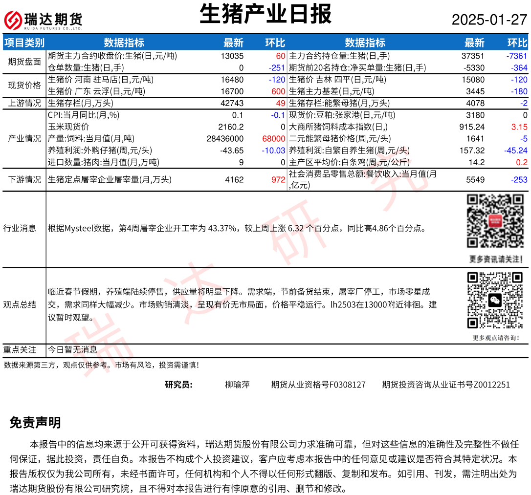The height and width of the screenshot is (495, 531).
Task: Click the Ruida Futures logo
Action: point(43,21)
